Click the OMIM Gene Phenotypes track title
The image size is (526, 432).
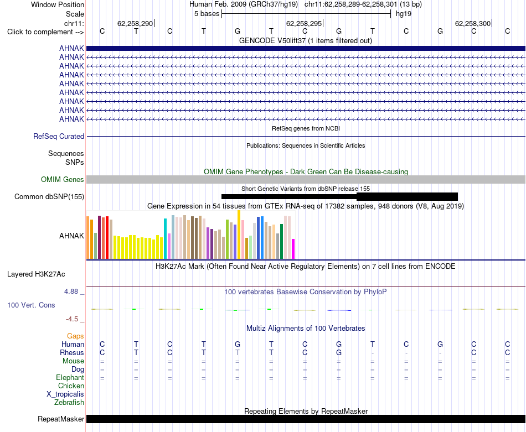point(306,172)
